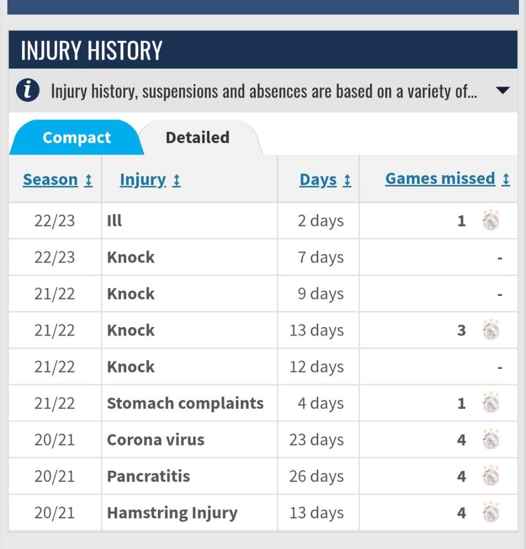Viewport: 526px width, 549px height.
Task: Click the Pancratitis injury entry
Action: pyautogui.click(x=148, y=476)
